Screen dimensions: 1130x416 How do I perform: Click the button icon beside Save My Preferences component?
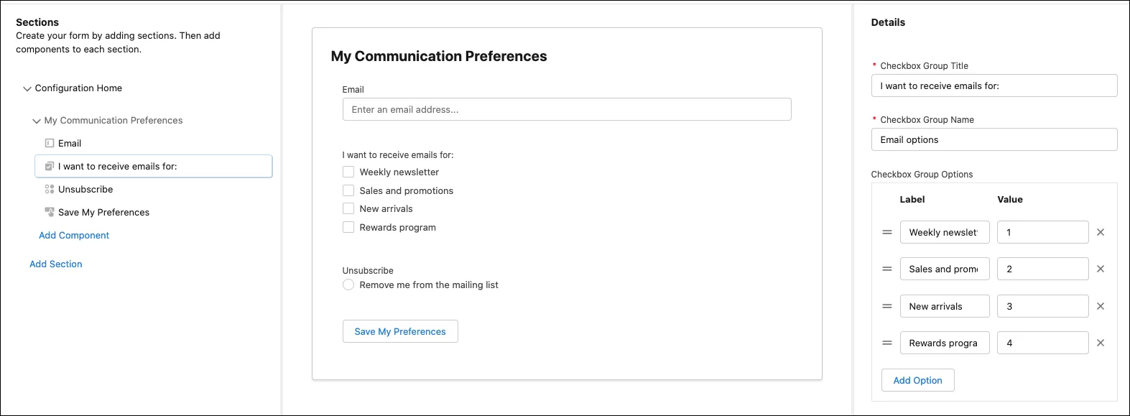[x=49, y=212]
